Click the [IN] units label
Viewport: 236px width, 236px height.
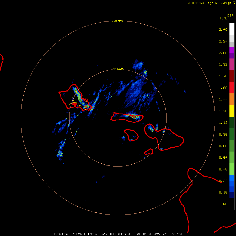pos(224,18)
